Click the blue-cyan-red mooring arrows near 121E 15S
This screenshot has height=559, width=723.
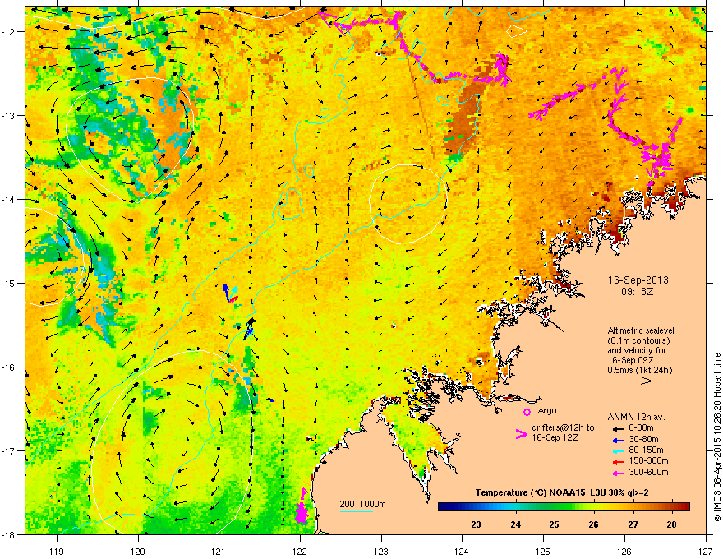point(231,293)
